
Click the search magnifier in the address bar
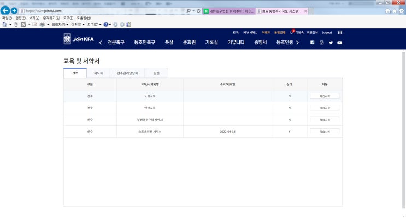click(x=189, y=11)
